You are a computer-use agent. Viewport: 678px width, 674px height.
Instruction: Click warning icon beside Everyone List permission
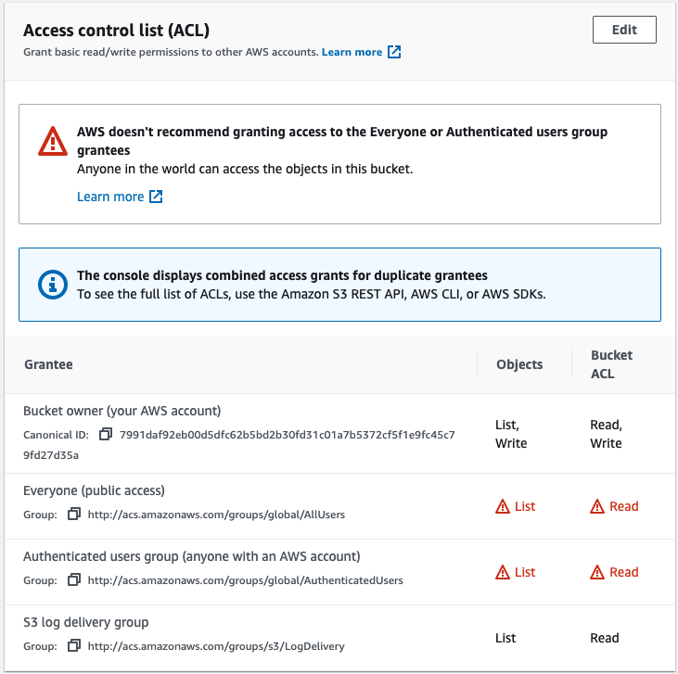tap(503, 506)
